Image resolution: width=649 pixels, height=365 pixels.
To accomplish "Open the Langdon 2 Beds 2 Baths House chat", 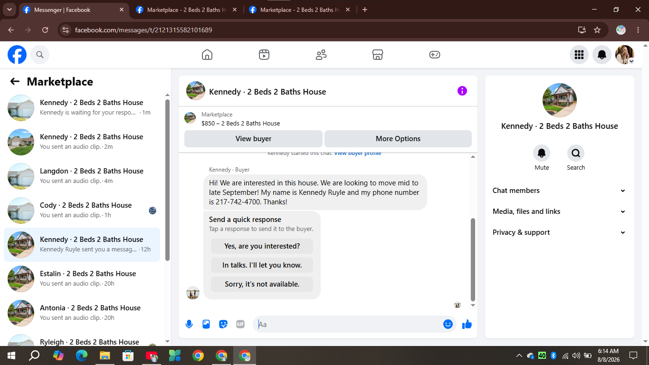I will 82,176.
